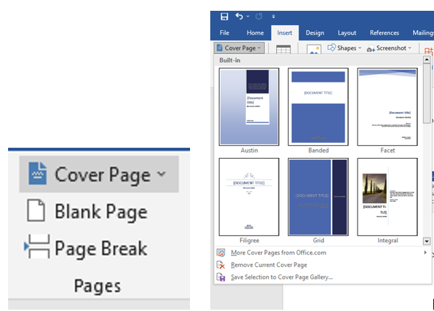The height and width of the screenshot is (311, 434).
Task: Choose the Facet cover page thumbnail
Action: [x=387, y=107]
